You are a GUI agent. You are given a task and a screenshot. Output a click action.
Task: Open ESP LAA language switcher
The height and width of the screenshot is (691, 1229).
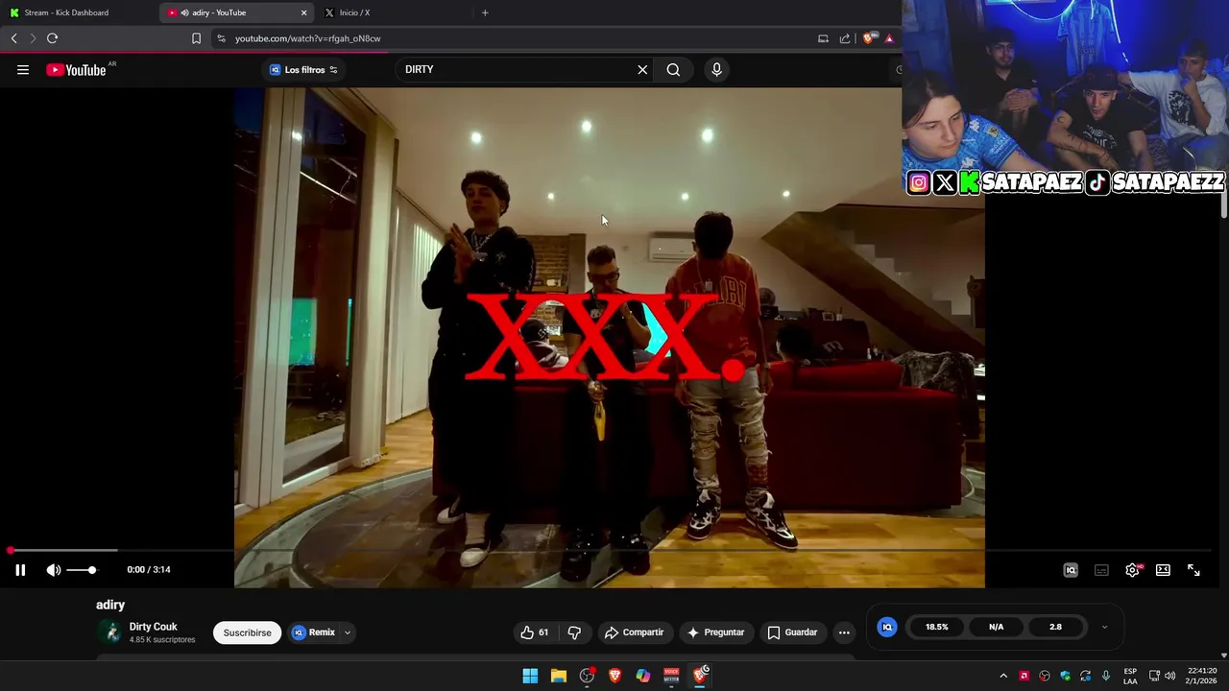click(x=1130, y=676)
